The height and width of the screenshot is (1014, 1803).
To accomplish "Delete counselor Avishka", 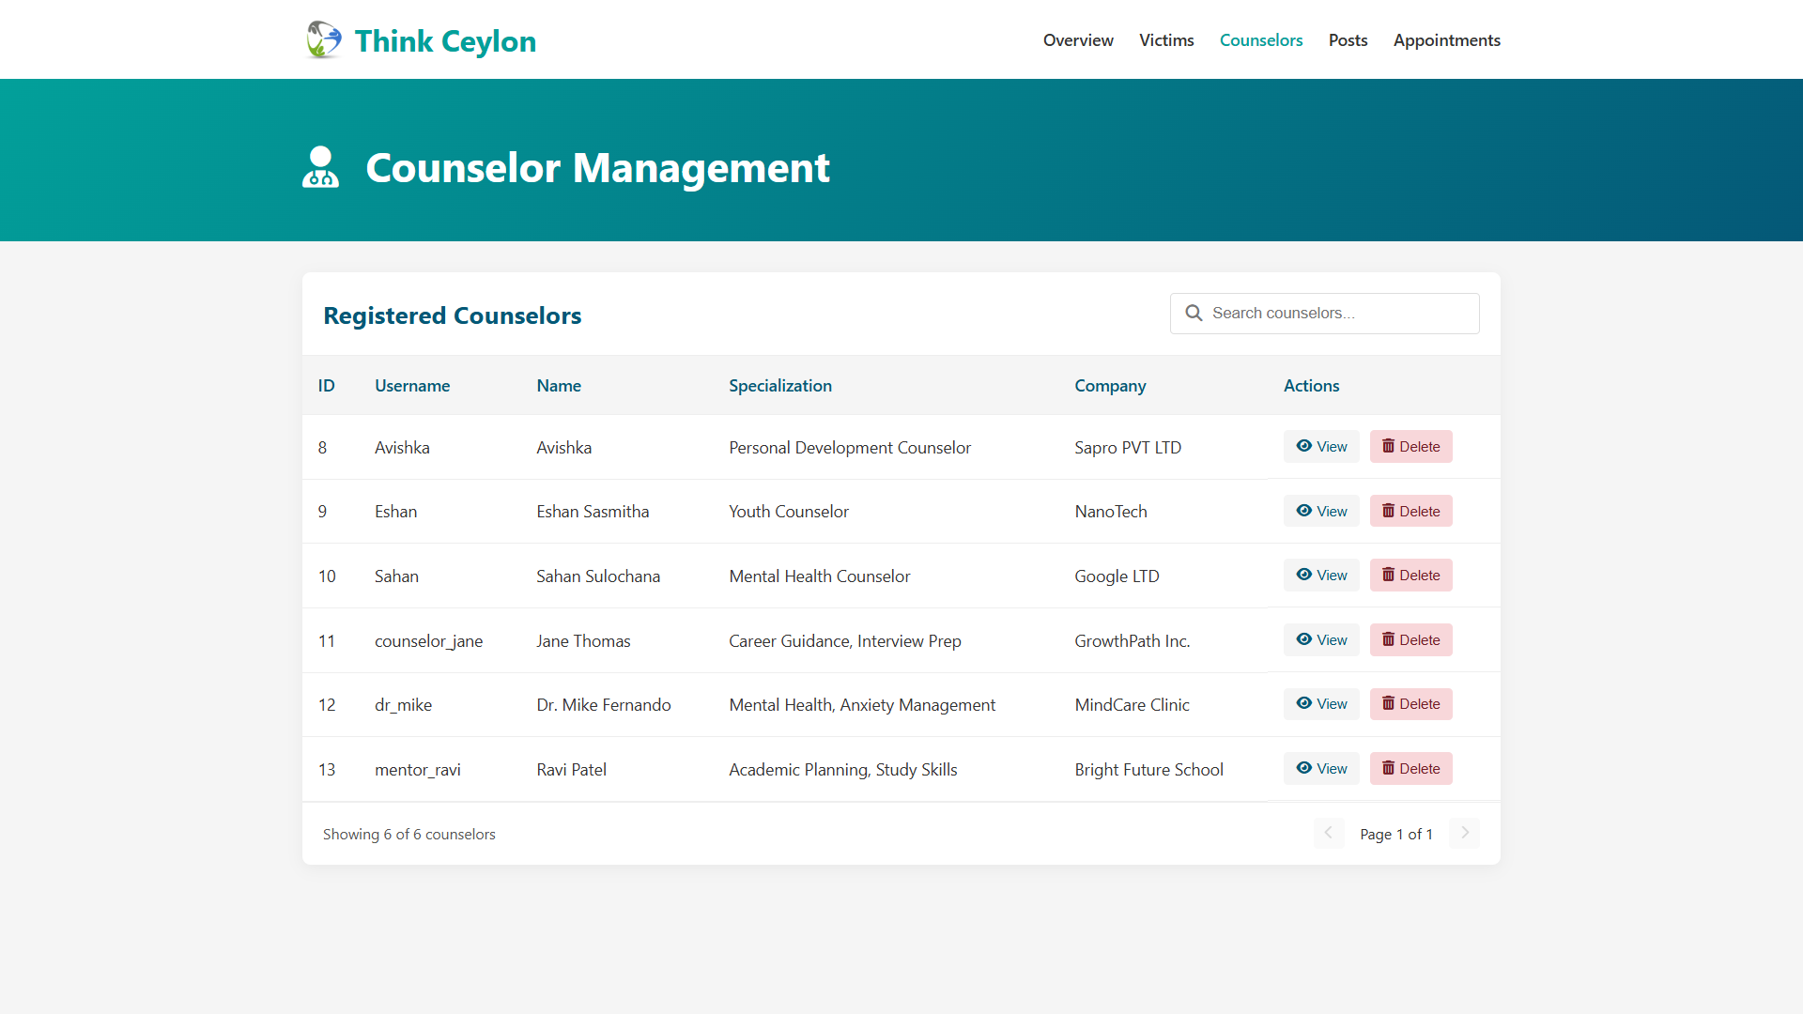I will pyautogui.click(x=1410, y=447).
